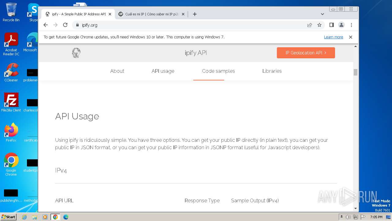
Task: Close the Cuál es mi IP tab
Action: 183,14
